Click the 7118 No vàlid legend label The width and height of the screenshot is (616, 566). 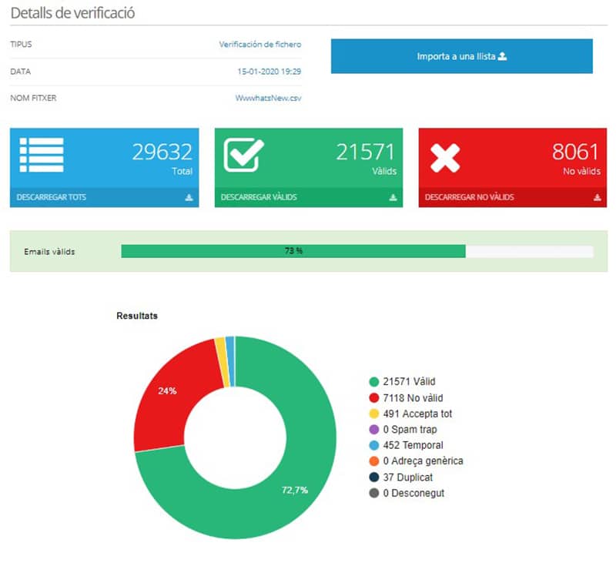pyautogui.click(x=413, y=398)
